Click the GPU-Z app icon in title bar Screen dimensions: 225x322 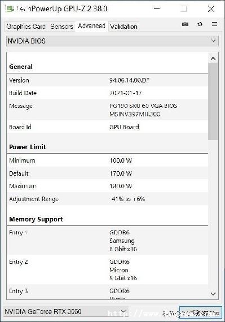pyautogui.click(x=10, y=8)
